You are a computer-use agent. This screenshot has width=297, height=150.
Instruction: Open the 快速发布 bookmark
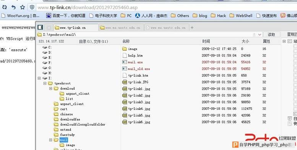click(266, 16)
